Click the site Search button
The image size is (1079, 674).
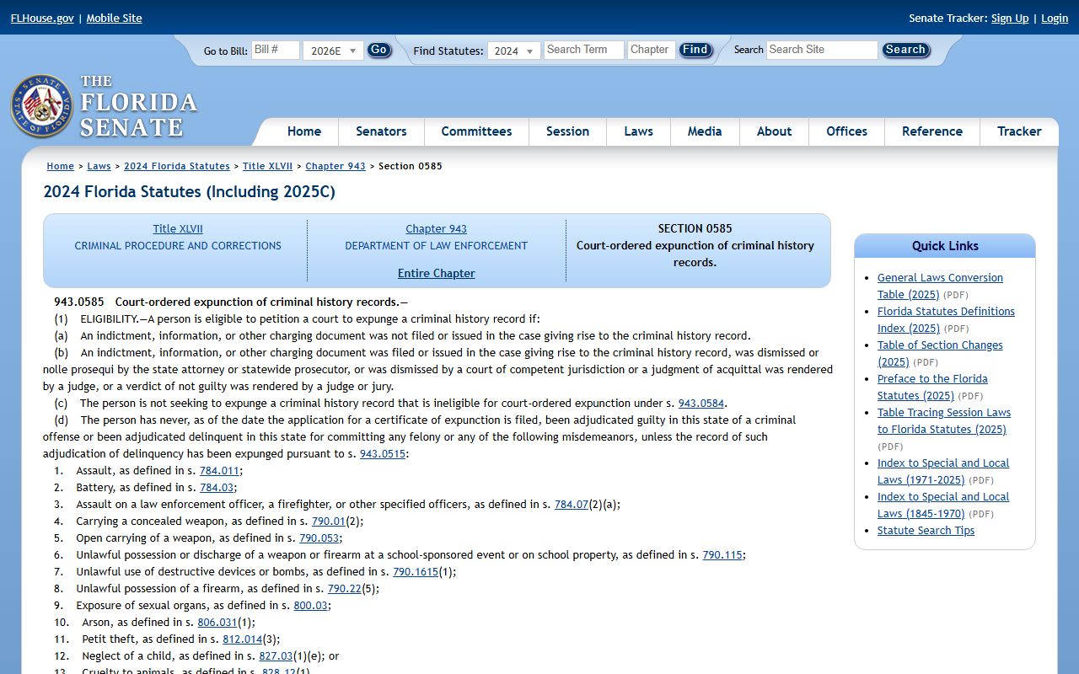[905, 50]
